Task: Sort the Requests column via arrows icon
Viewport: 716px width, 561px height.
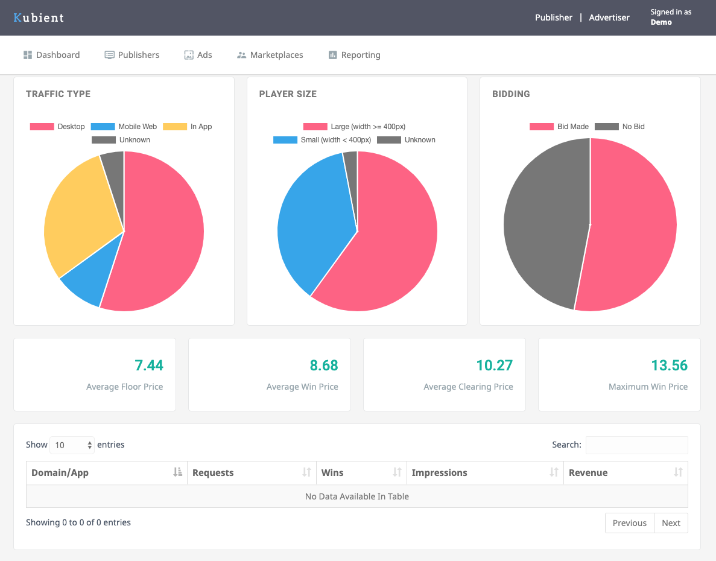Action: 306,472
